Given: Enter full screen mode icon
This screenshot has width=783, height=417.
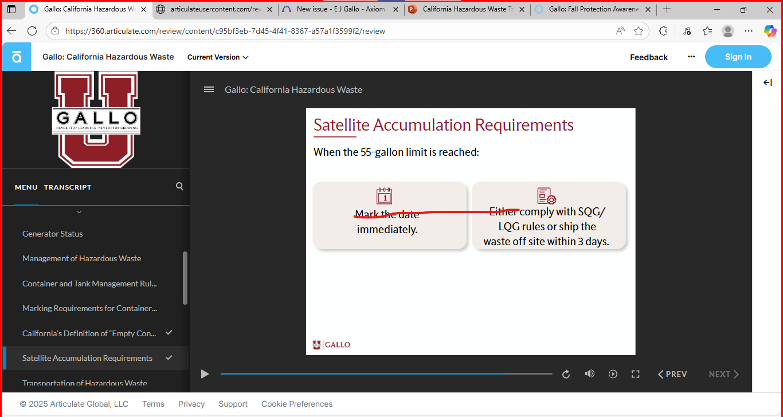Looking at the screenshot, I should (635, 374).
